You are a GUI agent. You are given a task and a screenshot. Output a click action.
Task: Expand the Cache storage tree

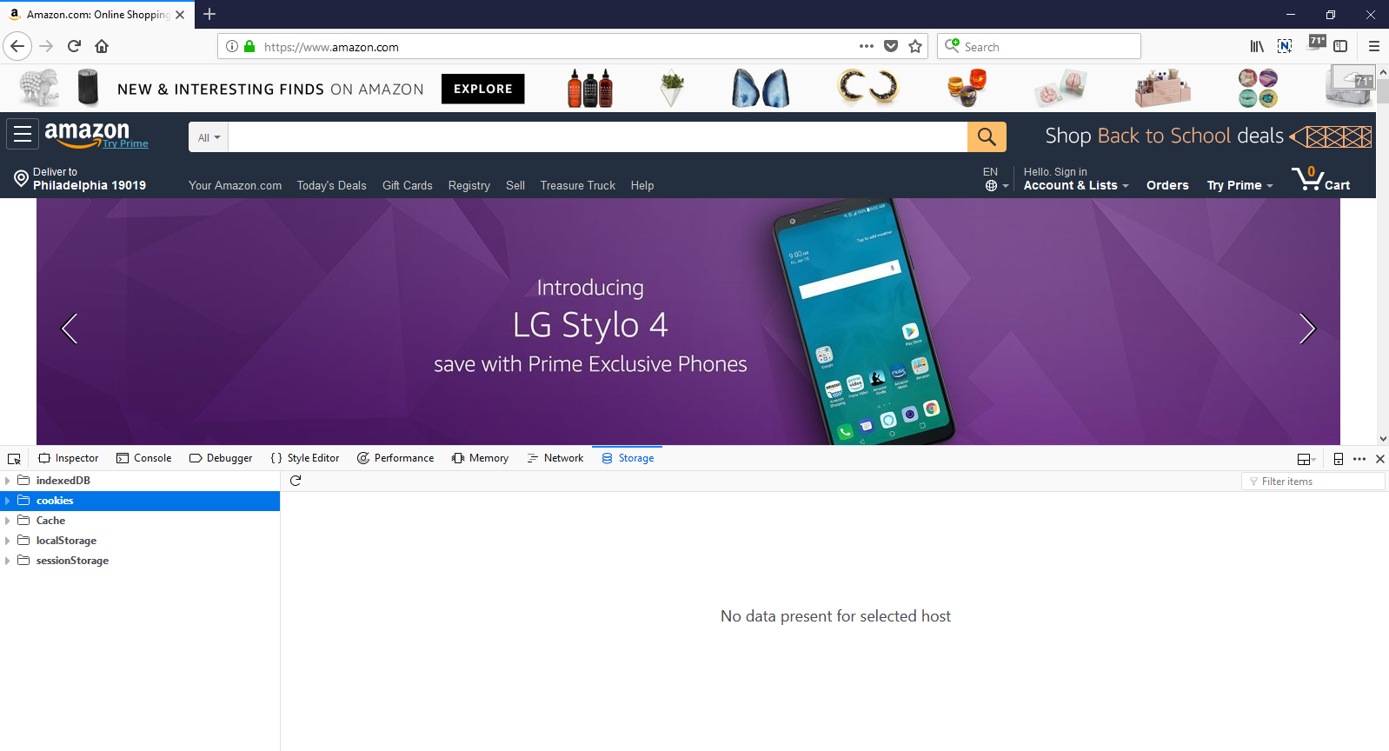click(x=7, y=521)
